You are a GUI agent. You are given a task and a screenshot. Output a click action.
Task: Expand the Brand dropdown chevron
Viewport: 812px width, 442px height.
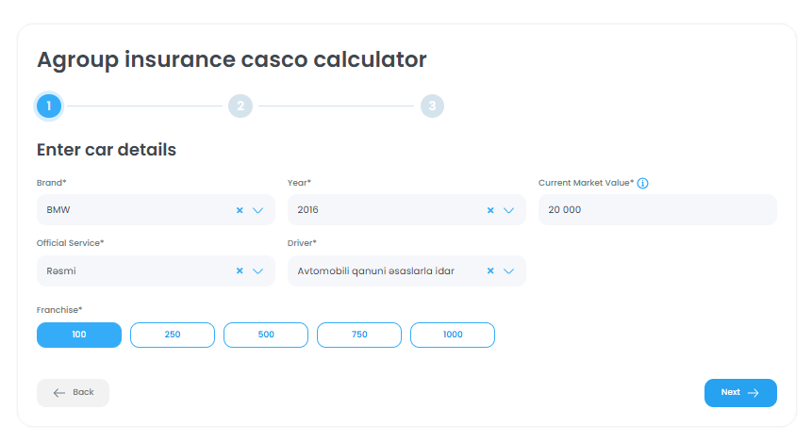click(x=257, y=210)
